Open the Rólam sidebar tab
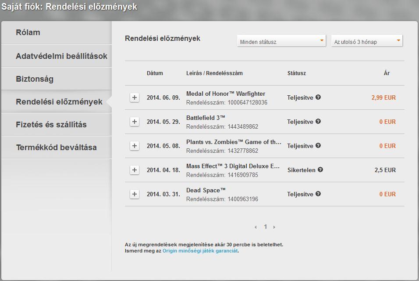Viewport: 419px width, 281px height. tap(57, 32)
